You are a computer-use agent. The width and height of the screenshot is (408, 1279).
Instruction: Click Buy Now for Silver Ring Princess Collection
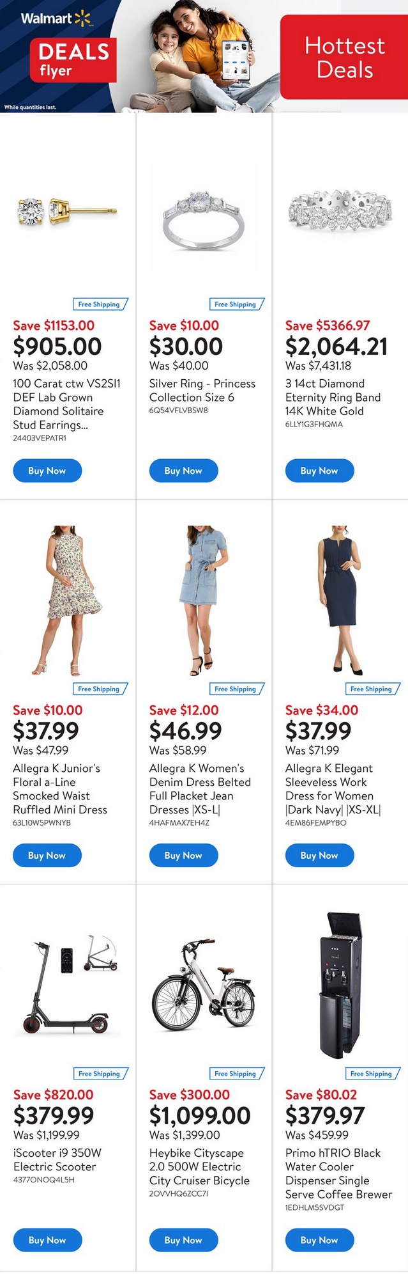[x=183, y=471]
